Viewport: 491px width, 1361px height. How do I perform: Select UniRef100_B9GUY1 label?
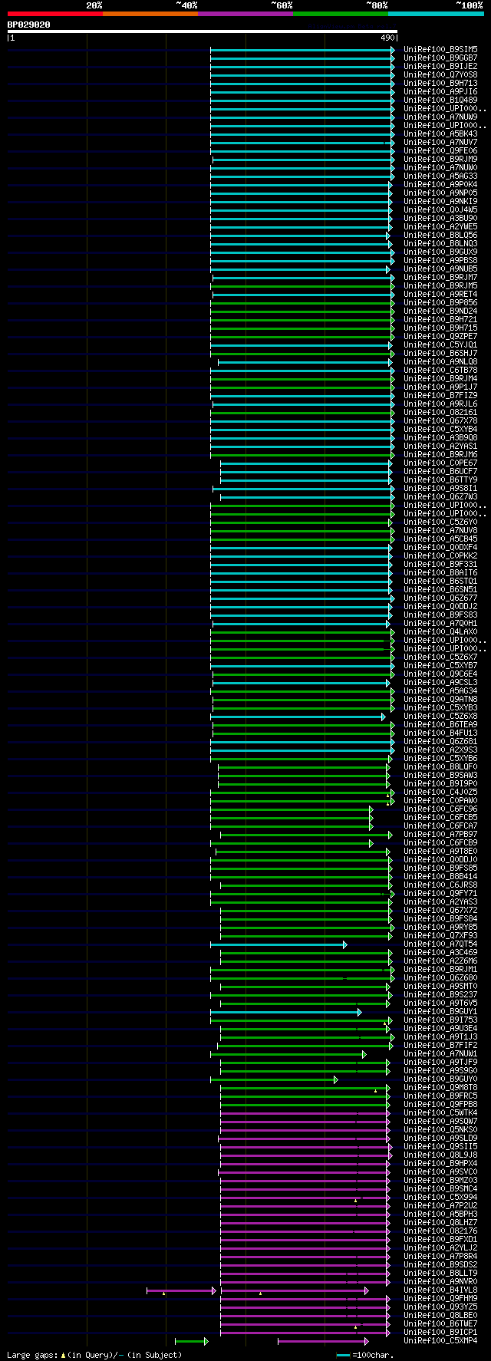[440, 1012]
